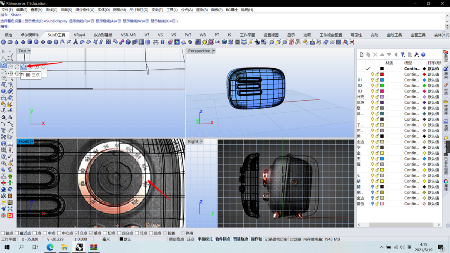This screenshot has width=450, height=253.
Task: Toggle 正交 (Ortho) in status bar
Action: [190, 239]
